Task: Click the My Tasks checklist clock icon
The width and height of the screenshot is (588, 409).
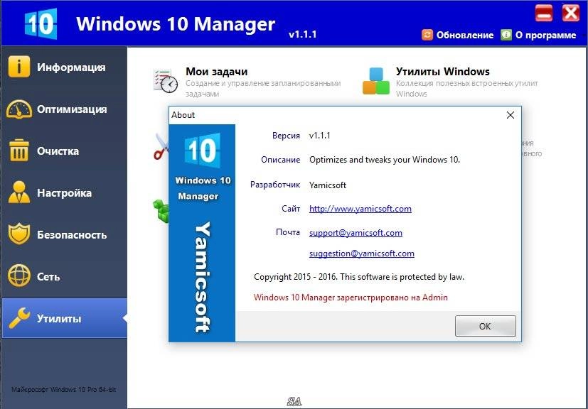Action: [166, 80]
